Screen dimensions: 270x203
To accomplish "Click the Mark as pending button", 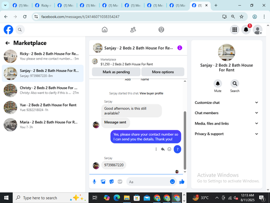I will coord(116,72).
